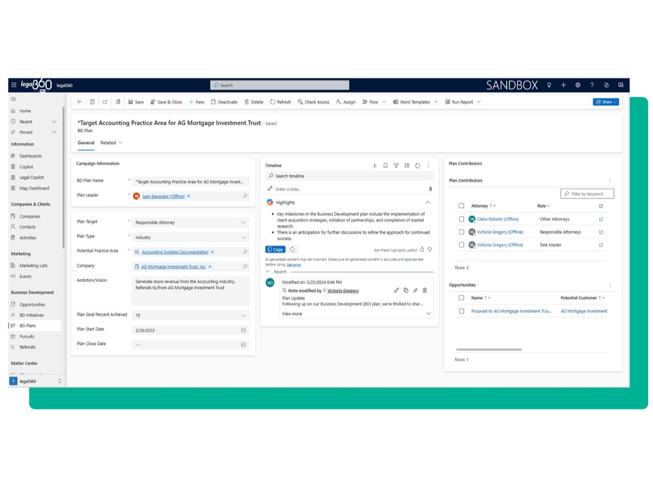Check the Task Master row checkbox
The height and width of the screenshot is (490, 653).
[x=461, y=245]
